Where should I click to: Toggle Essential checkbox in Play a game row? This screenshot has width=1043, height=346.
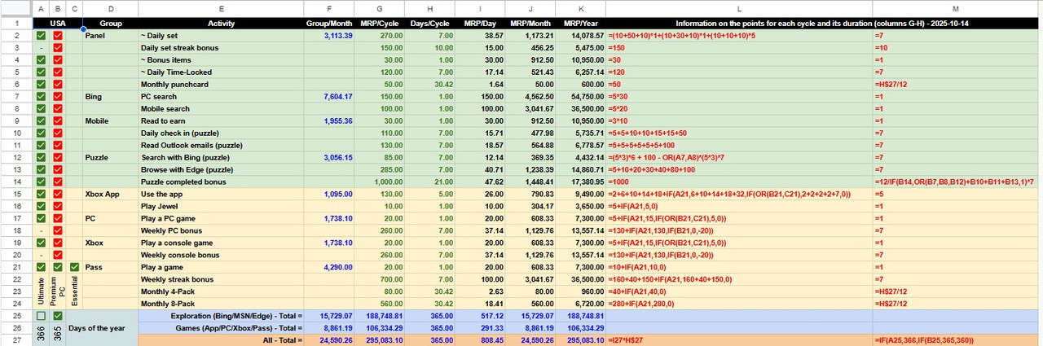click(x=74, y=267)
